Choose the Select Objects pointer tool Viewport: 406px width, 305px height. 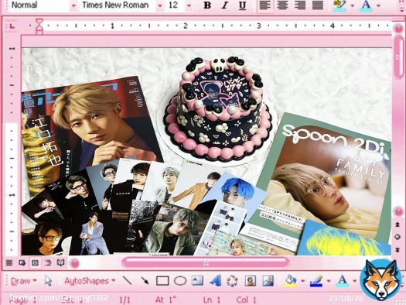click(48, 281)
